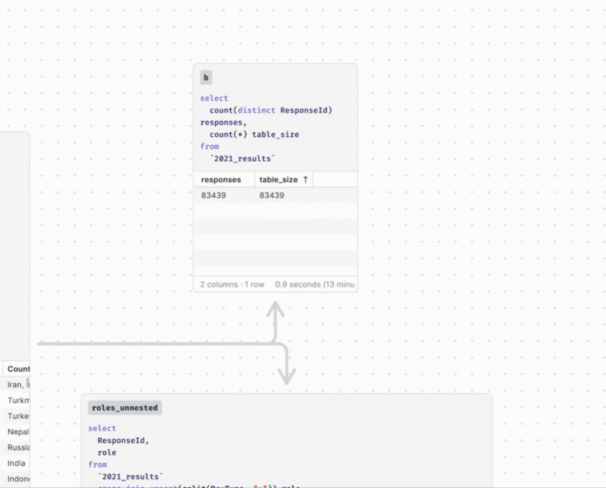The width and height of the screenshot is (606, 488).
Task: Click the Iran row in left table
Action: [x=15, y=385]
